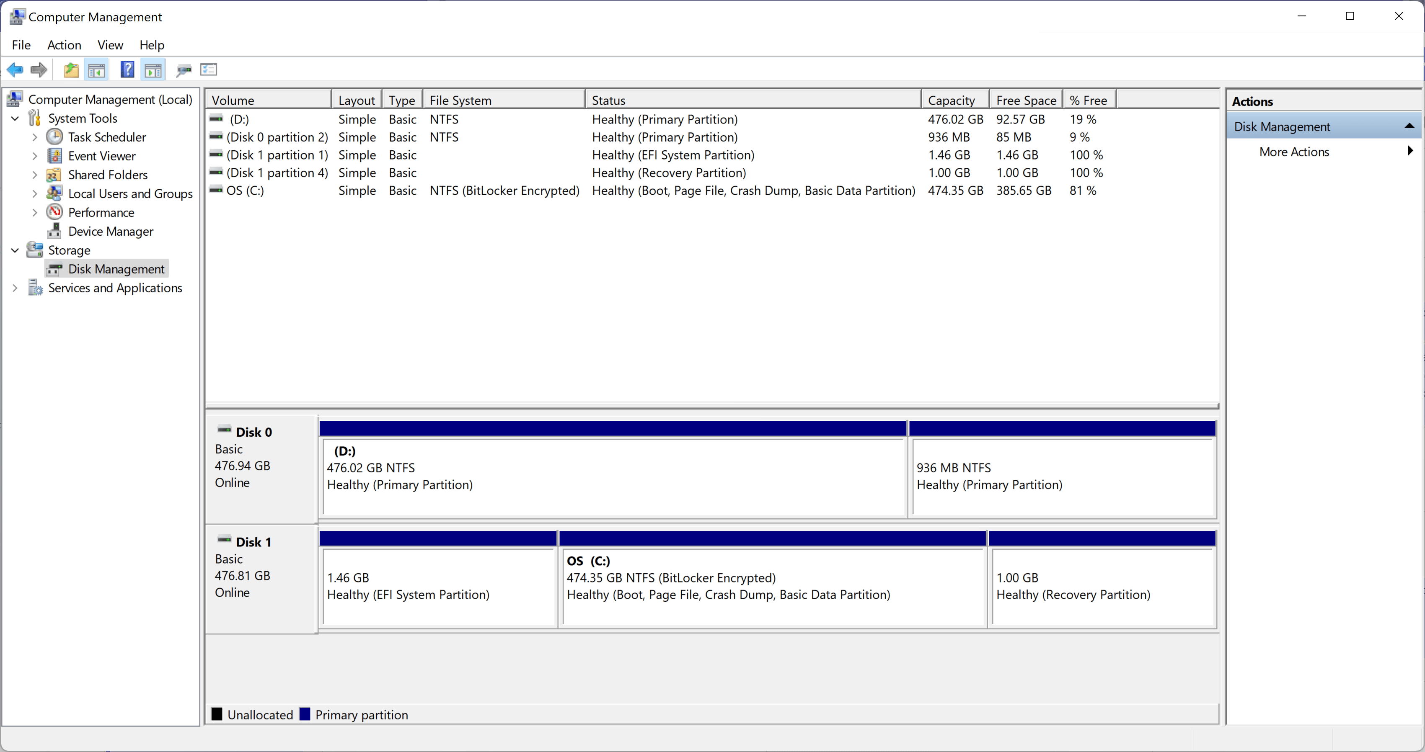Collapse the Disk Management actions header
Image resolution: width=1425 pixels, height=752 pixels.
(x=1409, y=126)
